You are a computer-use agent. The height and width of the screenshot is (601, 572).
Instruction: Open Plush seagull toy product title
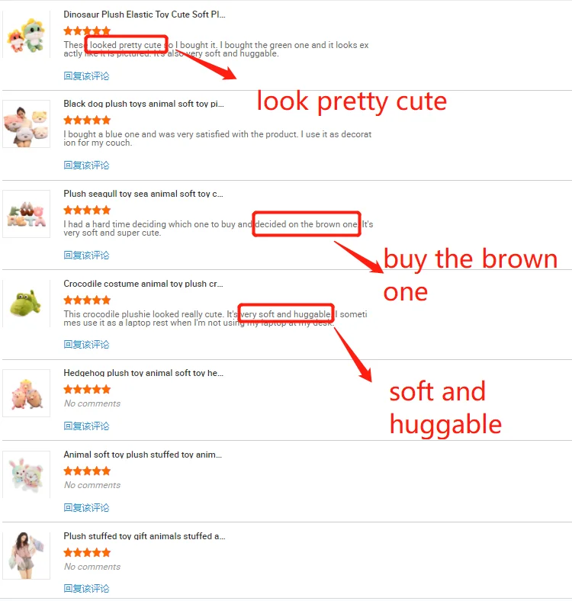[x=143, y=194]
